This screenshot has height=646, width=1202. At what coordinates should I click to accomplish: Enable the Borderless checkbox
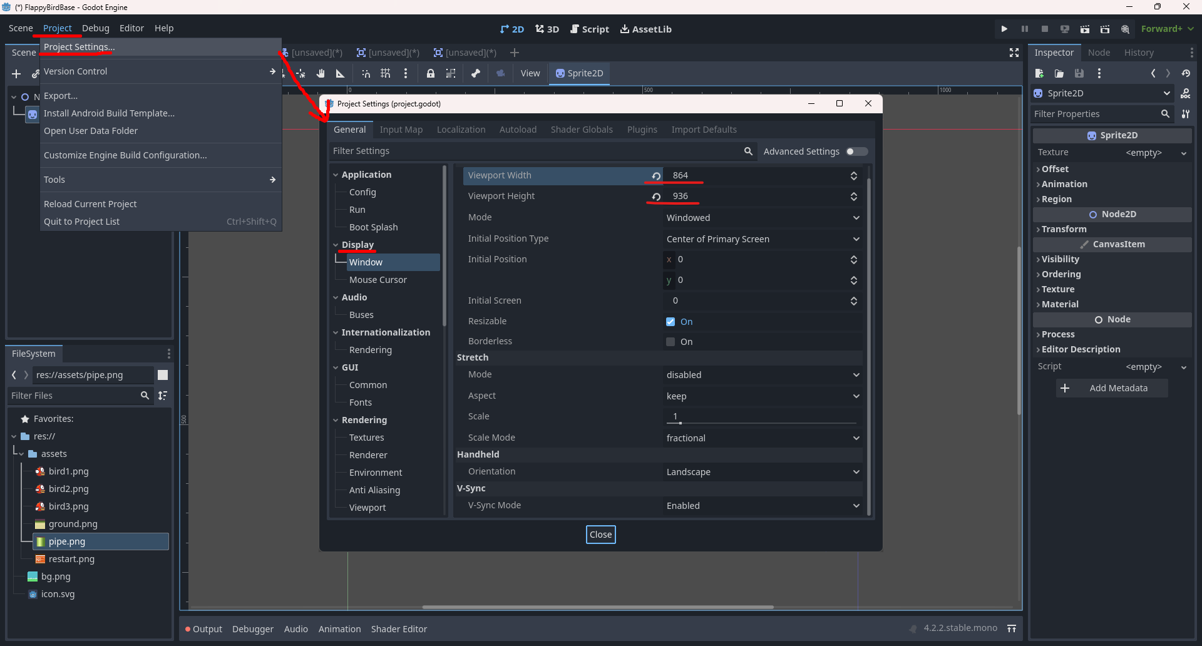pos(669,342)
